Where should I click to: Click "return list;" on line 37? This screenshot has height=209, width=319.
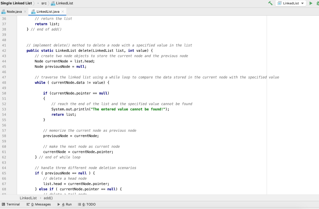(x=47, y=24)
